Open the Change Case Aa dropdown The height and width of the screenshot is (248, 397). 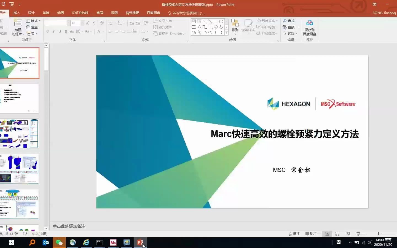(88, 31)
